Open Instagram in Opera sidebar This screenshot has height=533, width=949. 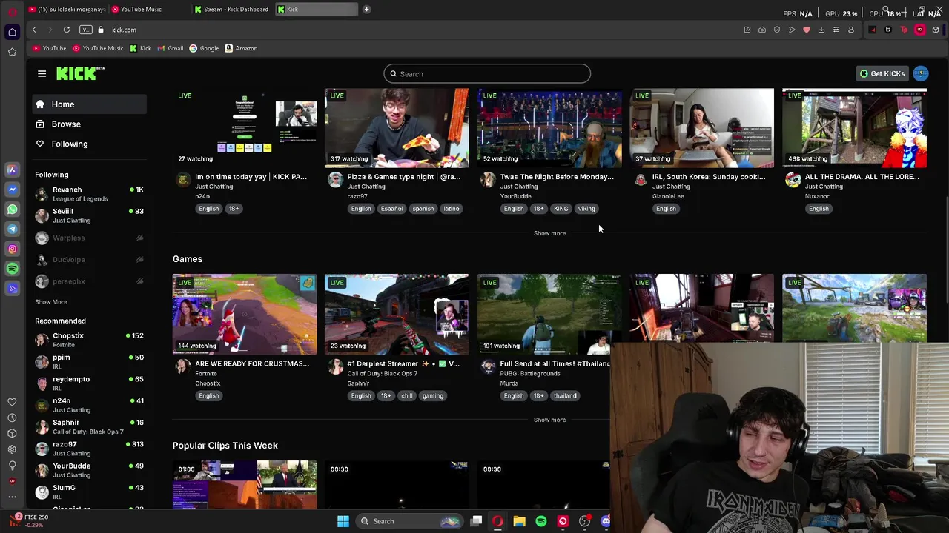[12, 249]
